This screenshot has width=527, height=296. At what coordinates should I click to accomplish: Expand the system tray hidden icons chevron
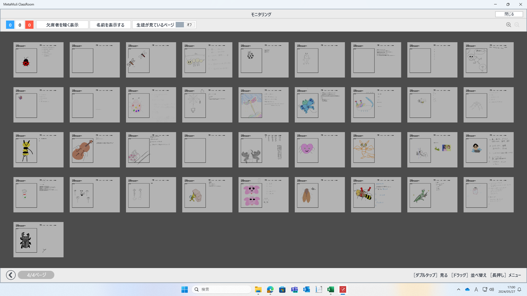tap(458, 289)
